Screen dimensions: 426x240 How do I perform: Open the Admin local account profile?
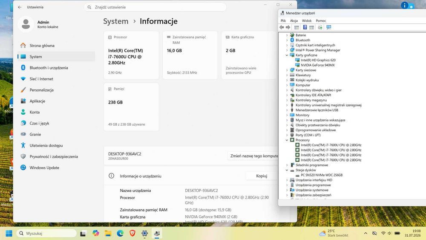click(x=38, y=24)
